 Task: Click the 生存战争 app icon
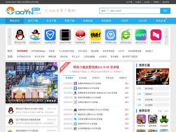click(164, 119)
